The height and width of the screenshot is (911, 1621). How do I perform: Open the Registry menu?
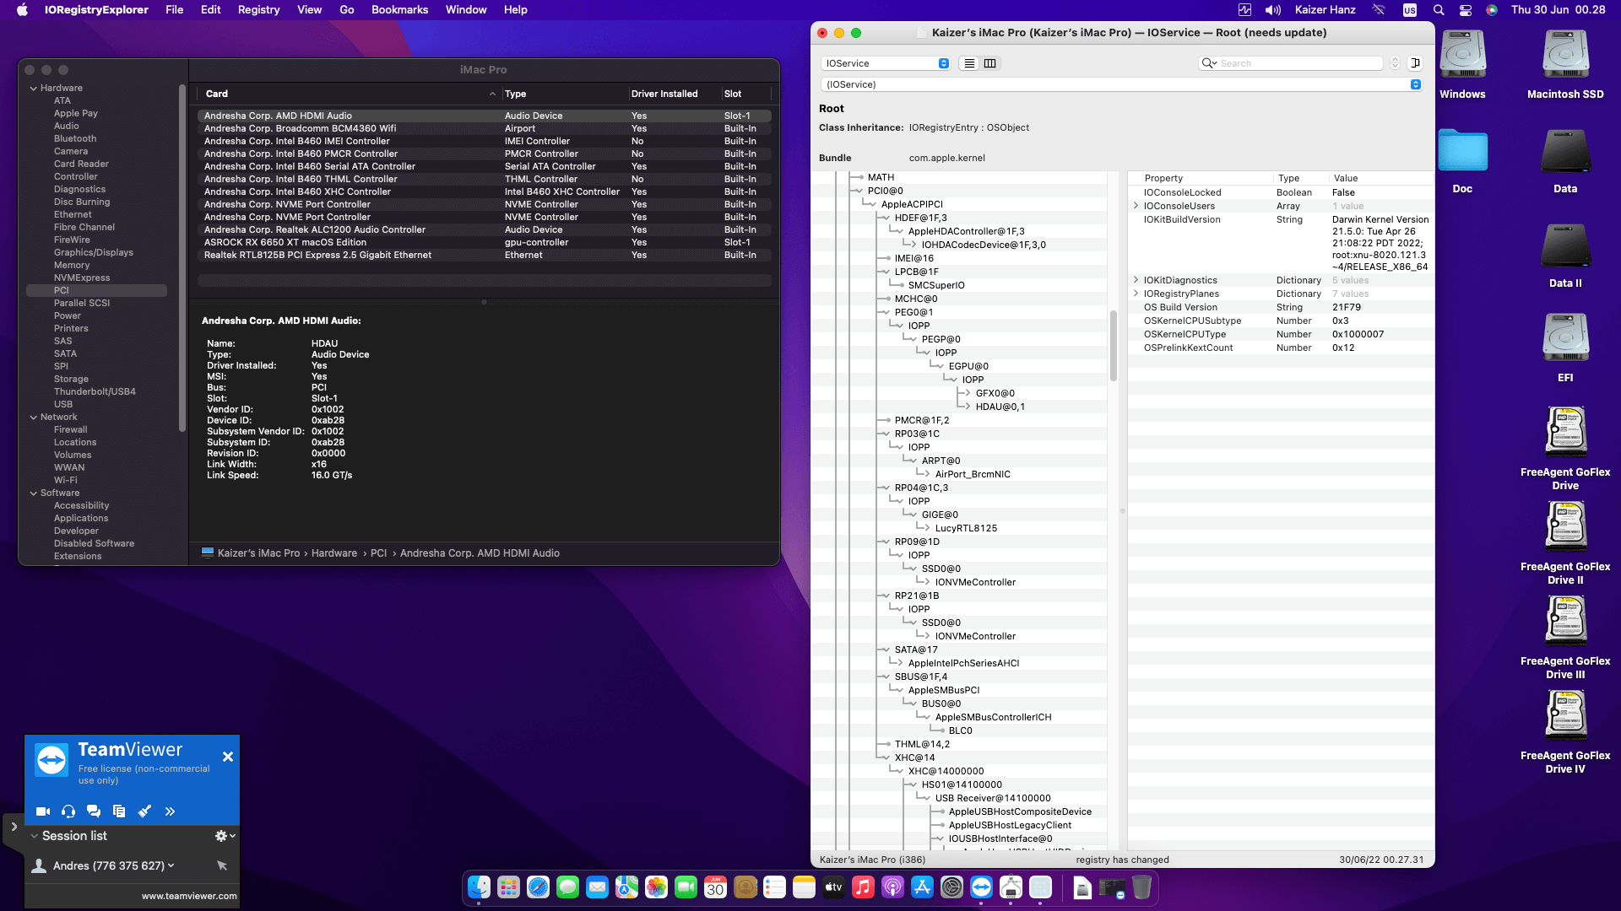point(258,10)
